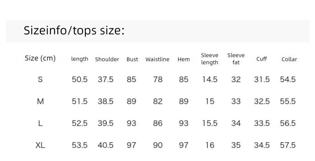Select the M size row label
The height and width of the screenshot is (161, 315).
[x=40, y=101]
